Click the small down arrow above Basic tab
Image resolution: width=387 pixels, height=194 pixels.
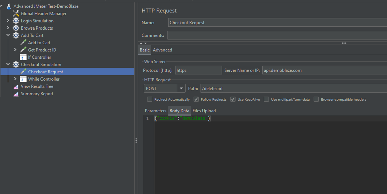tap(145, 43)
